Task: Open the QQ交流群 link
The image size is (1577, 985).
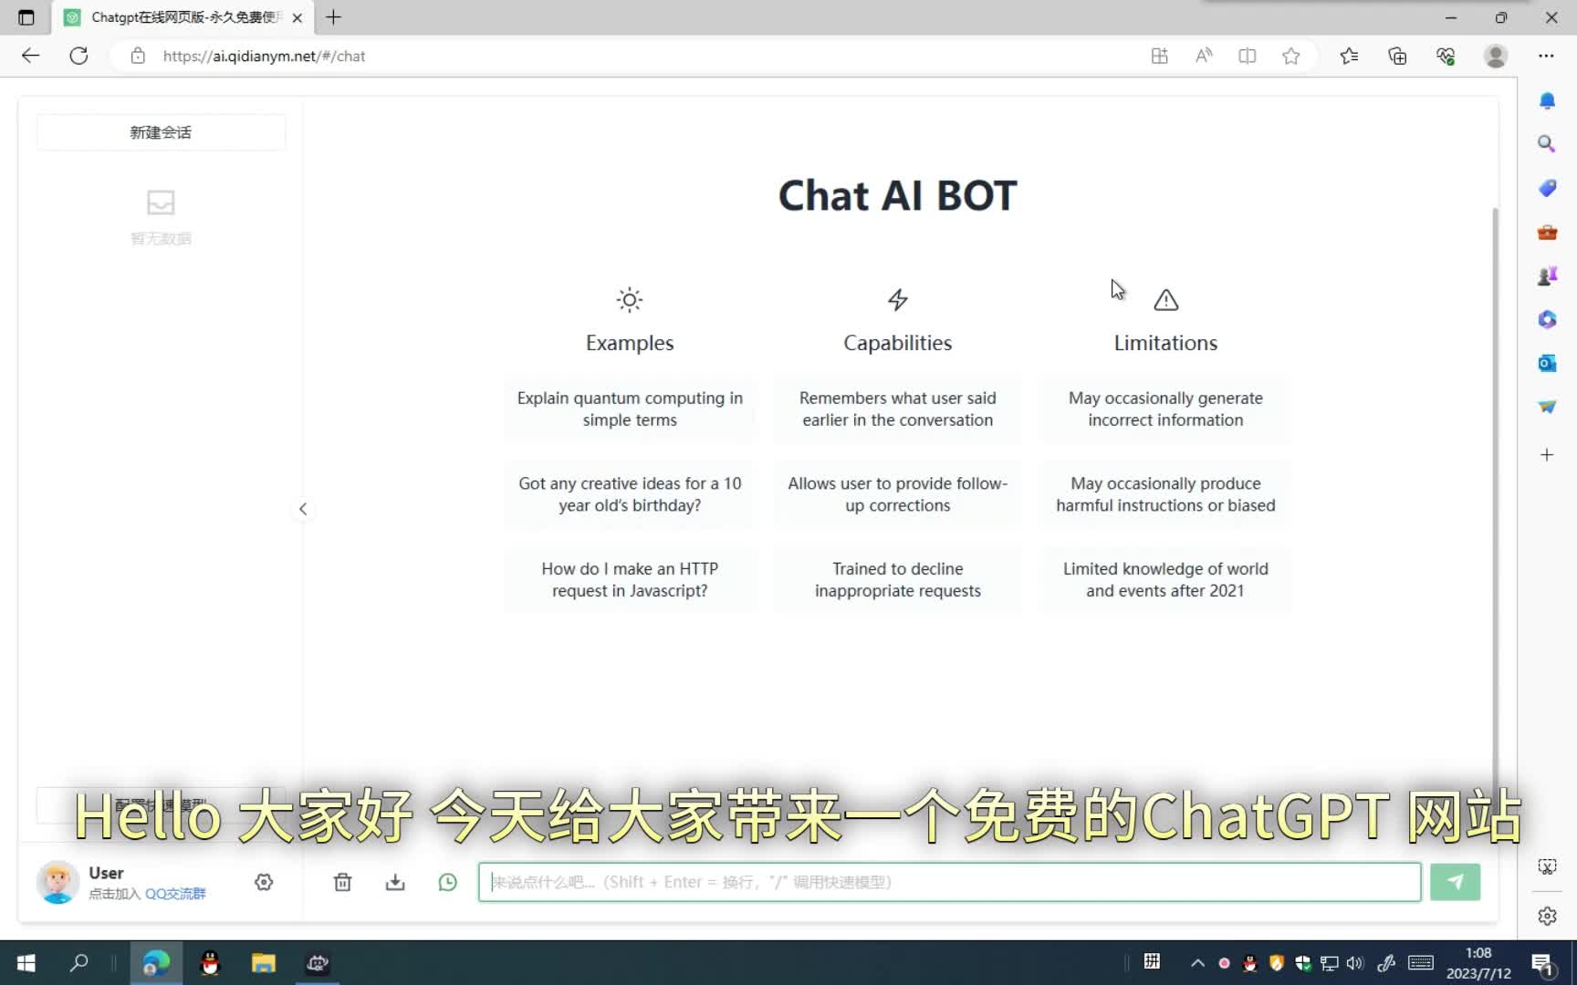Action: [x=175, y=894]
